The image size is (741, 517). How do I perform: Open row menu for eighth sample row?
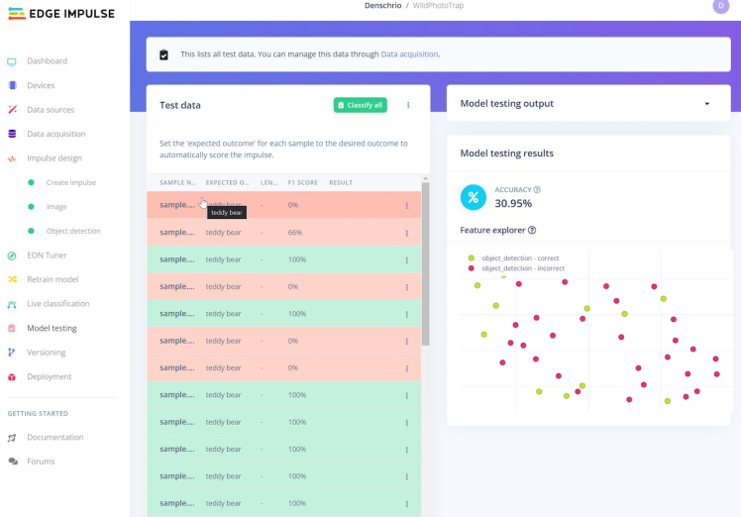click(x=407, y=395)
